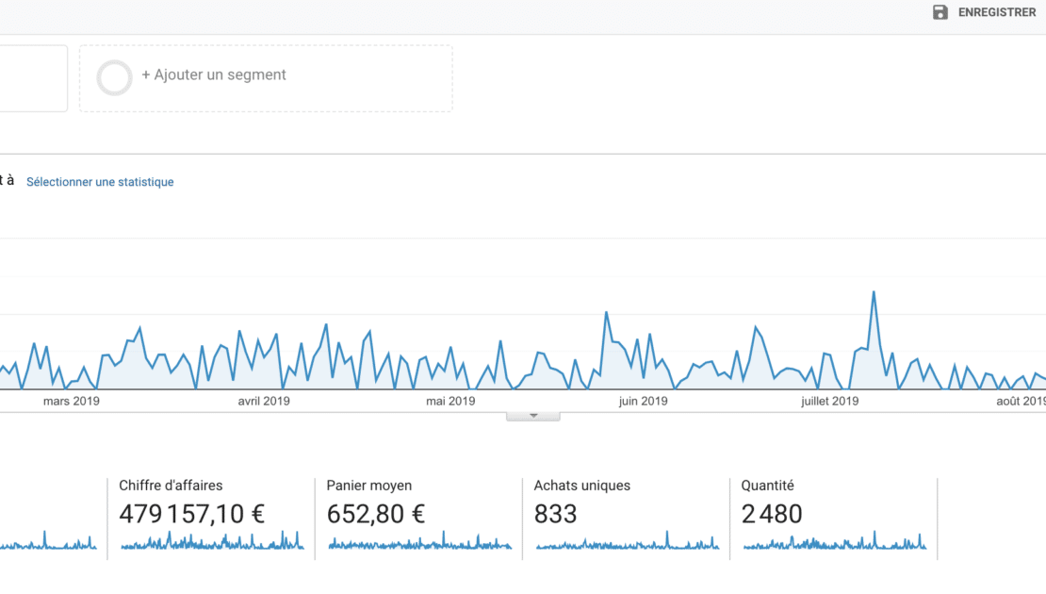Click the tall chart peak before juin 2019
Screen dimensions: 1046x594
tap(606, 313)
